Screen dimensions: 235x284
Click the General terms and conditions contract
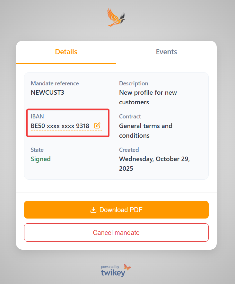click(x=145, y=131)
